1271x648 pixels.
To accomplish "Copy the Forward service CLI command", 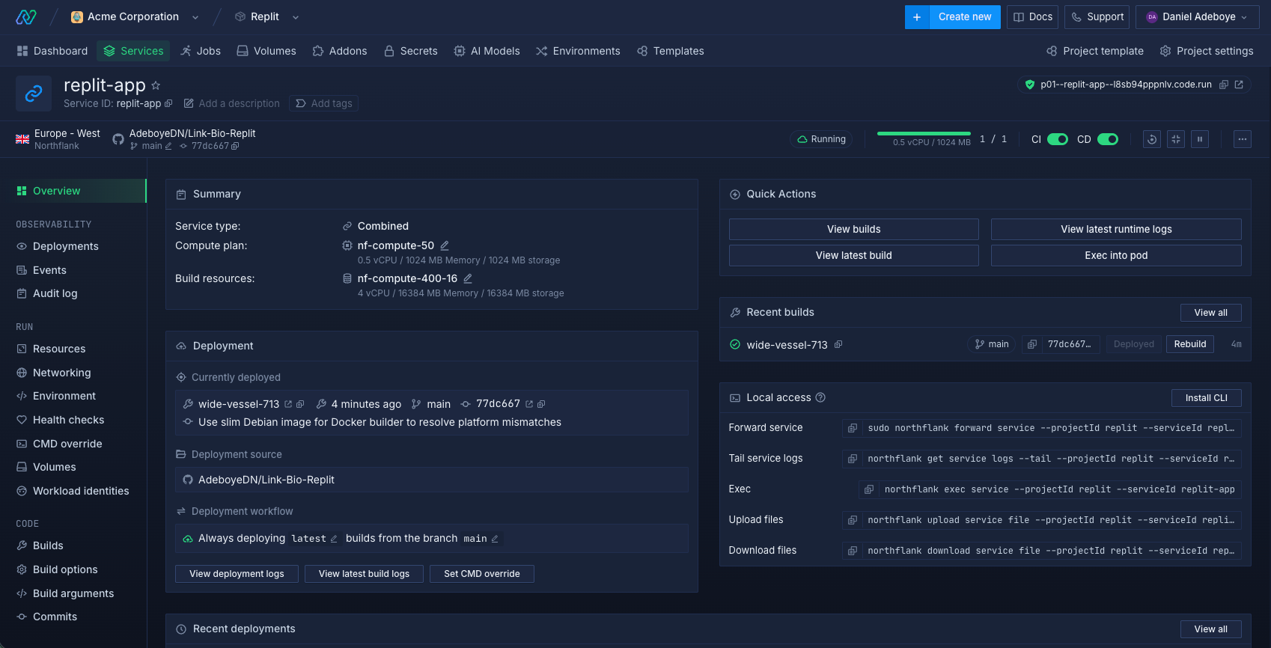I will pos(852,428).
